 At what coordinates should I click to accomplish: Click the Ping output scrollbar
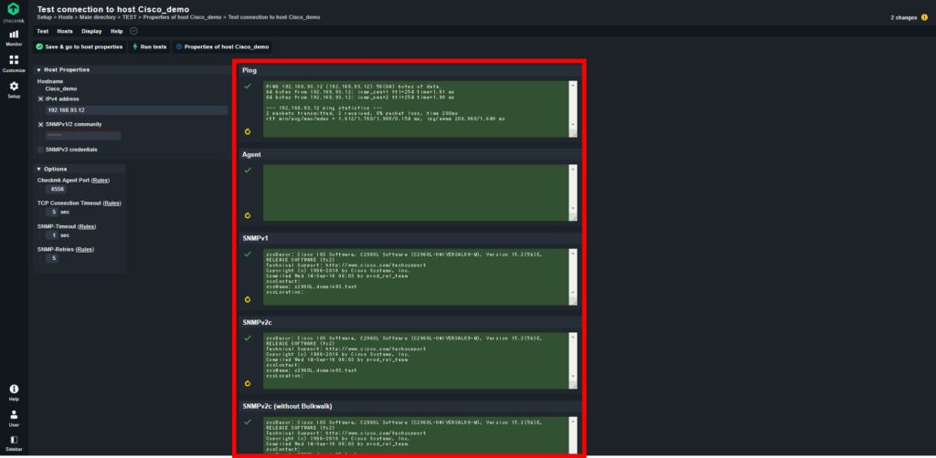coord(573,105)
